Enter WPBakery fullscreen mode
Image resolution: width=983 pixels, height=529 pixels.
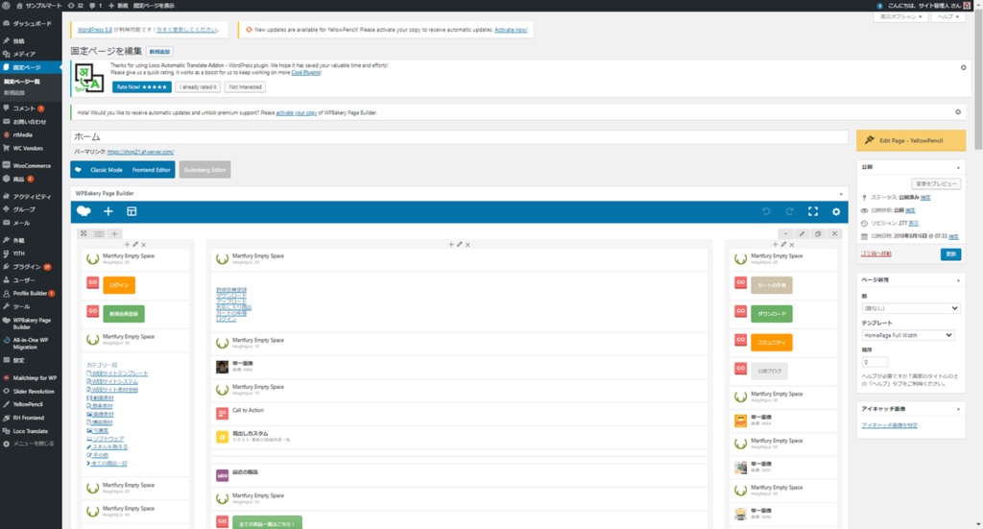pos(812,212)
